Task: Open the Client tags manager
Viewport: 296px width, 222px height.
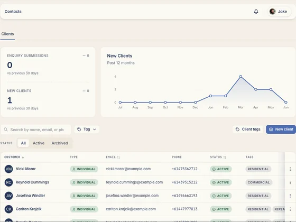Action: [x=248, y=129]
